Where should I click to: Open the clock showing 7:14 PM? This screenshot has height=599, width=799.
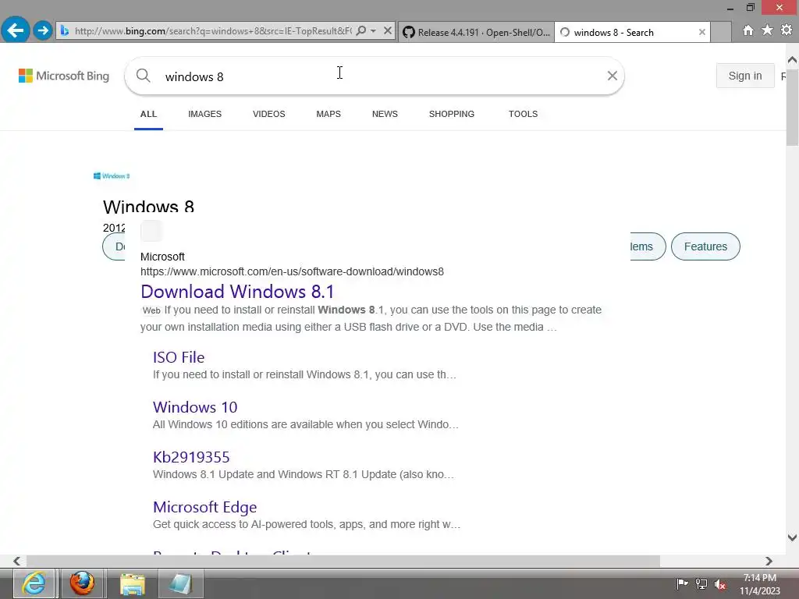click(x=759, y=584)
